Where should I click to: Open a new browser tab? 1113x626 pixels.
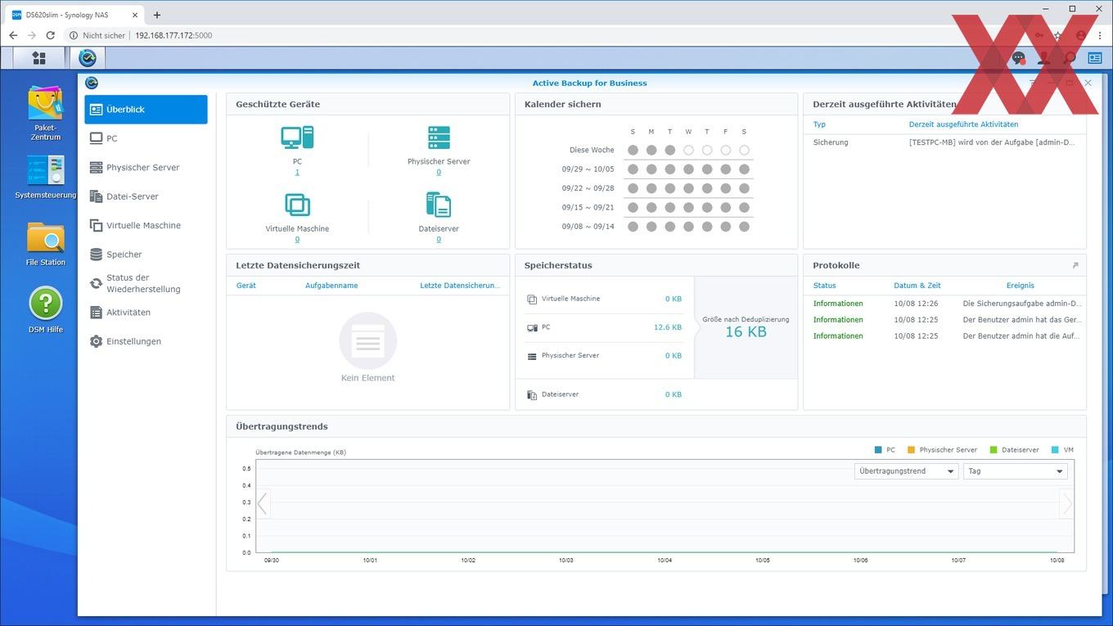point(157,15)
